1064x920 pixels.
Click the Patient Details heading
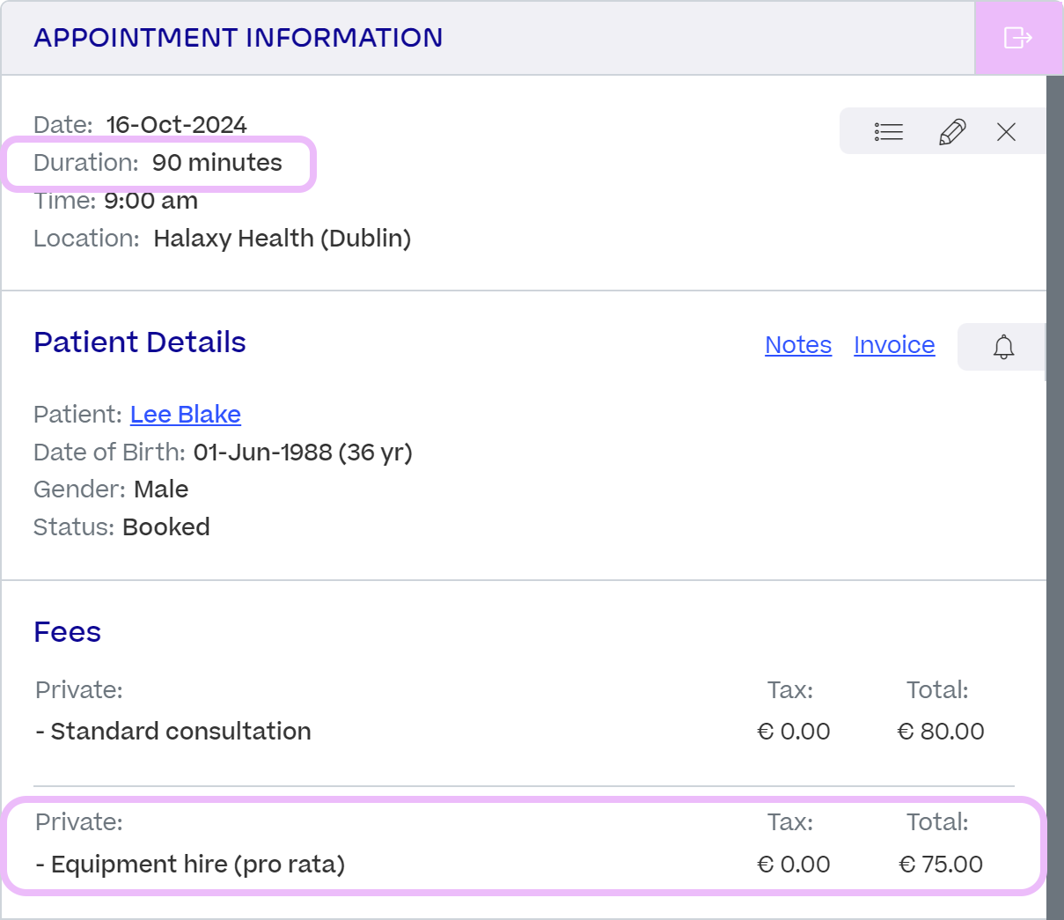click(140, 342)
